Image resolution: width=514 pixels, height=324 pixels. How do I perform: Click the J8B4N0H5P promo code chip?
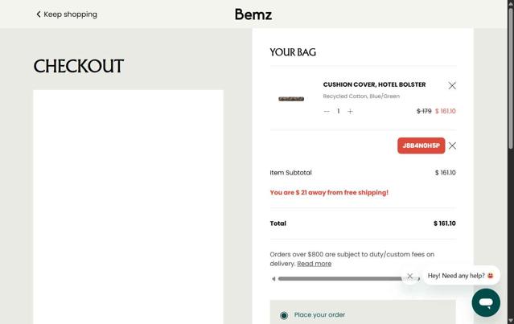421,146
